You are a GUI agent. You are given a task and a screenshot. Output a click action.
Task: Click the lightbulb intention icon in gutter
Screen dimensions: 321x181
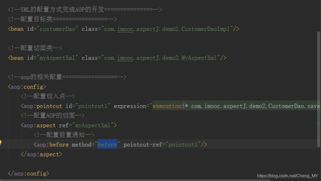1,142
